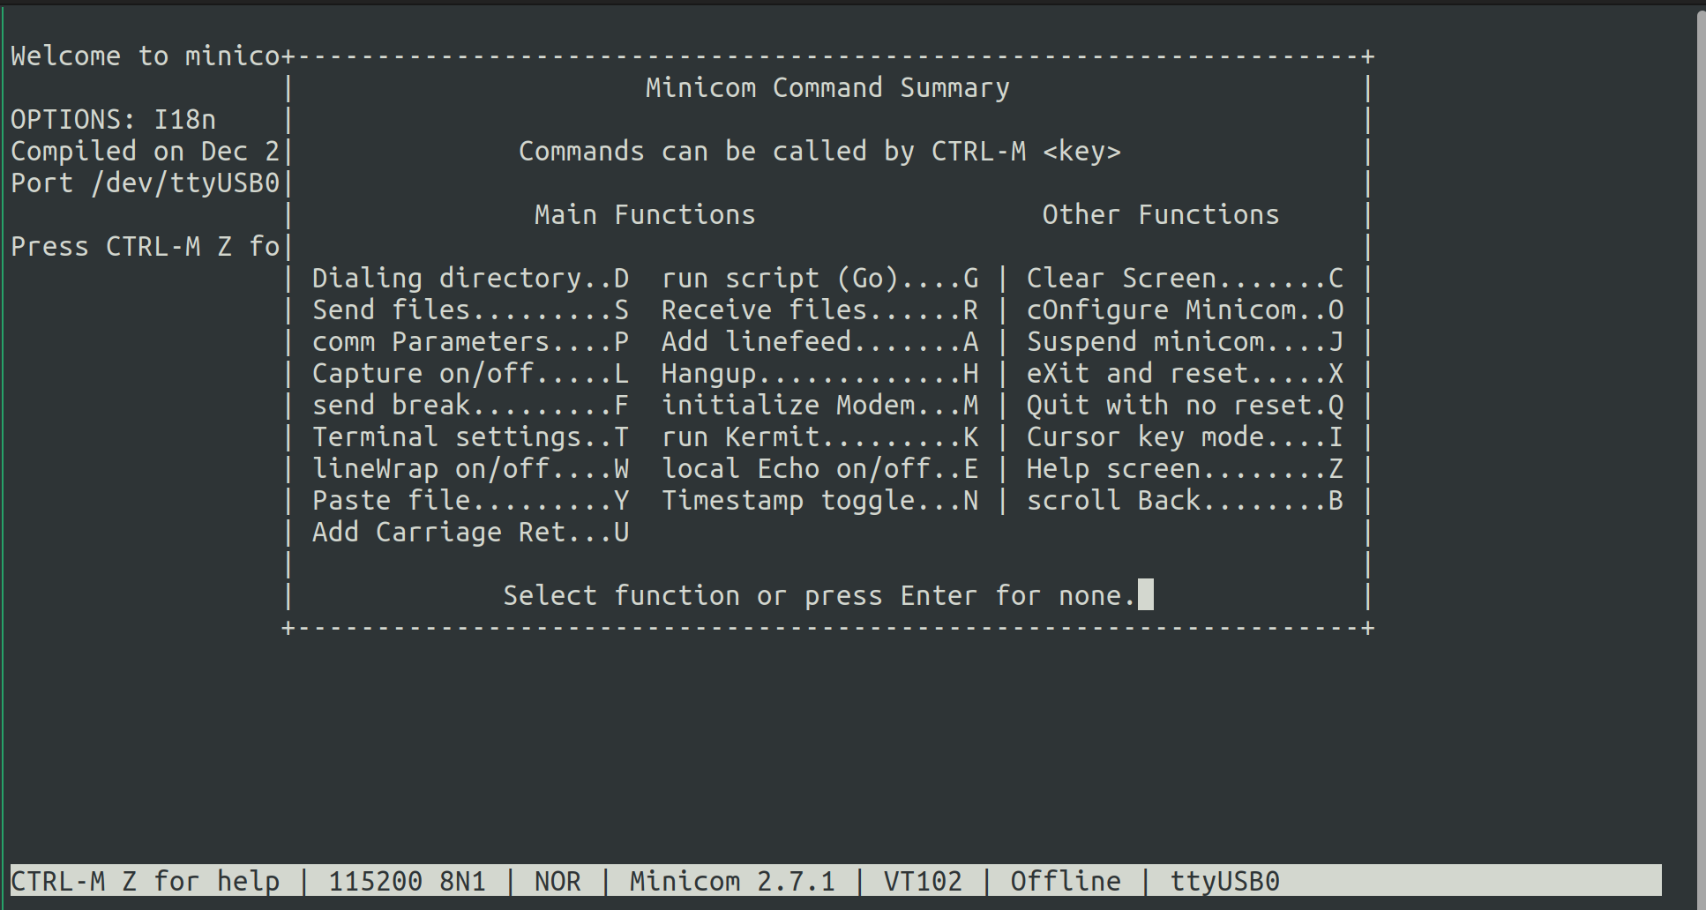This screenshot has height=910, width=1706.
Task: Select the Hangup function
Action: tap(819, 372)
